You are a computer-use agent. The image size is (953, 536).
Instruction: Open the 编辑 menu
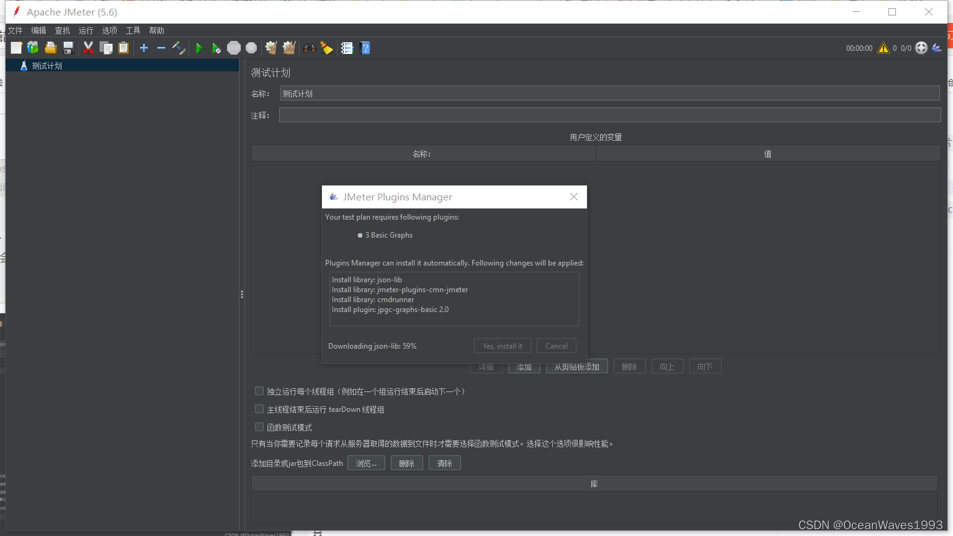tap(38, 30)
